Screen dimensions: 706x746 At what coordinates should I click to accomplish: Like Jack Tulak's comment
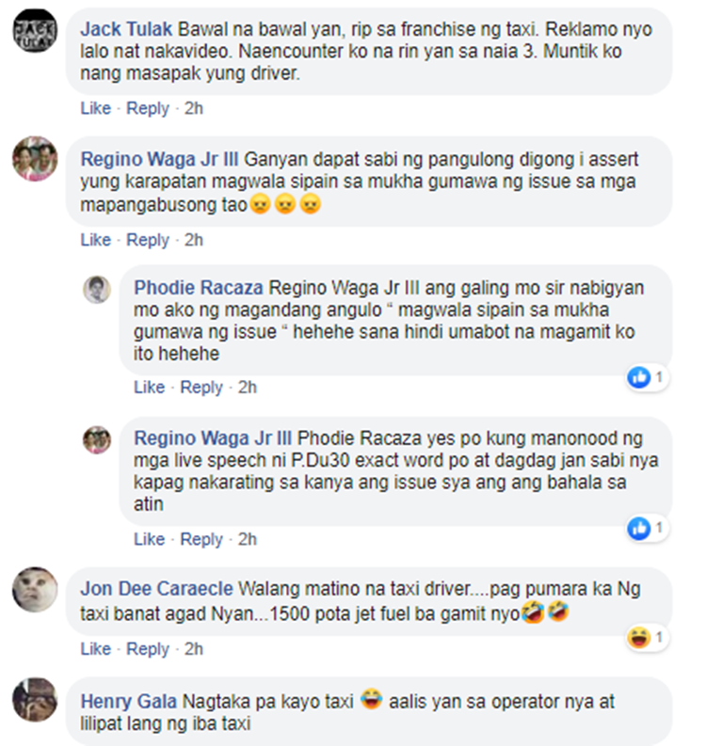coord(96,108)
